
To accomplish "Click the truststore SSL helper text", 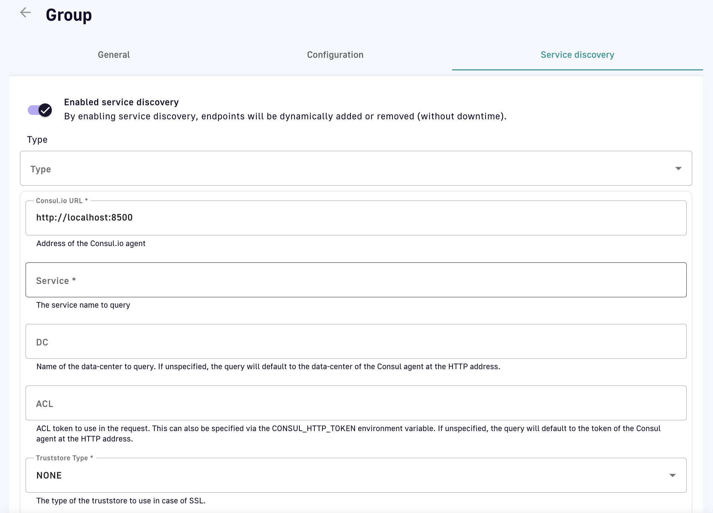I will (121, 501).
